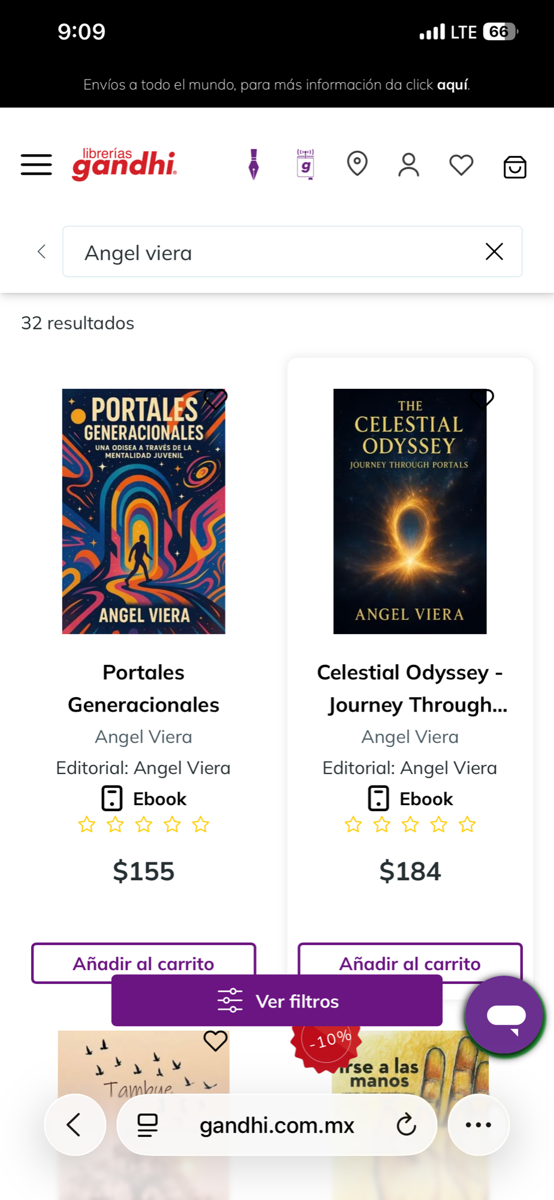Image resolution: width=554 pixels, height=1200 pixels.
Task: Clear the 'Angel viera' search text
Action: [x=494, y=251]
